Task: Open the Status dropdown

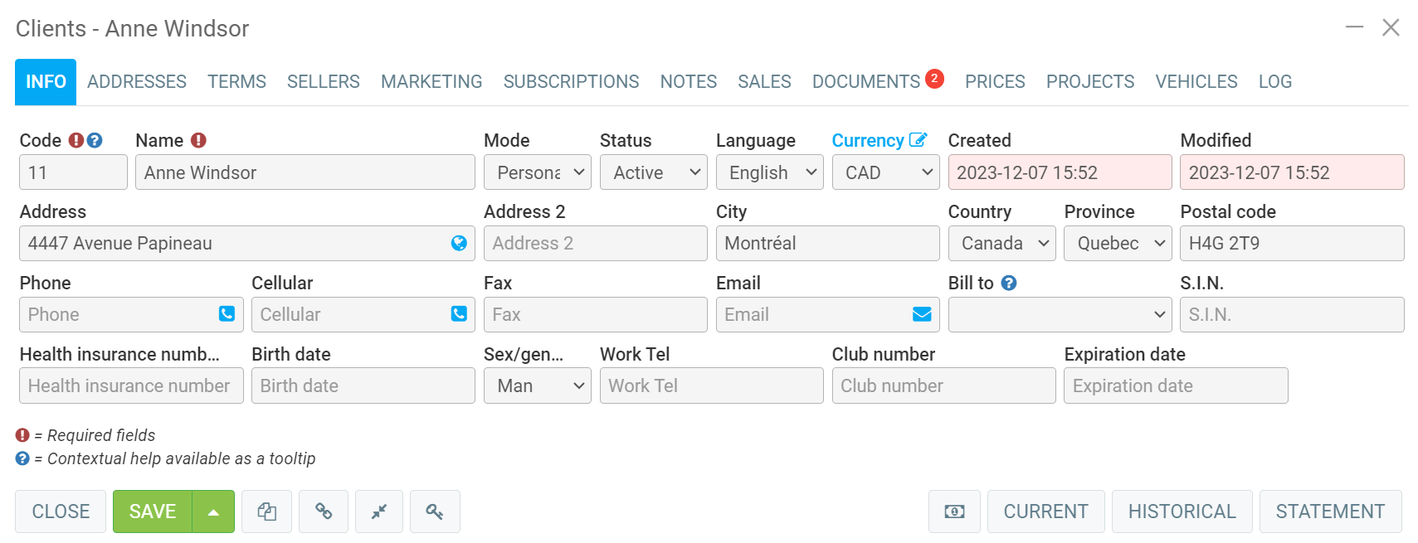Action: (x=653, y=172)
